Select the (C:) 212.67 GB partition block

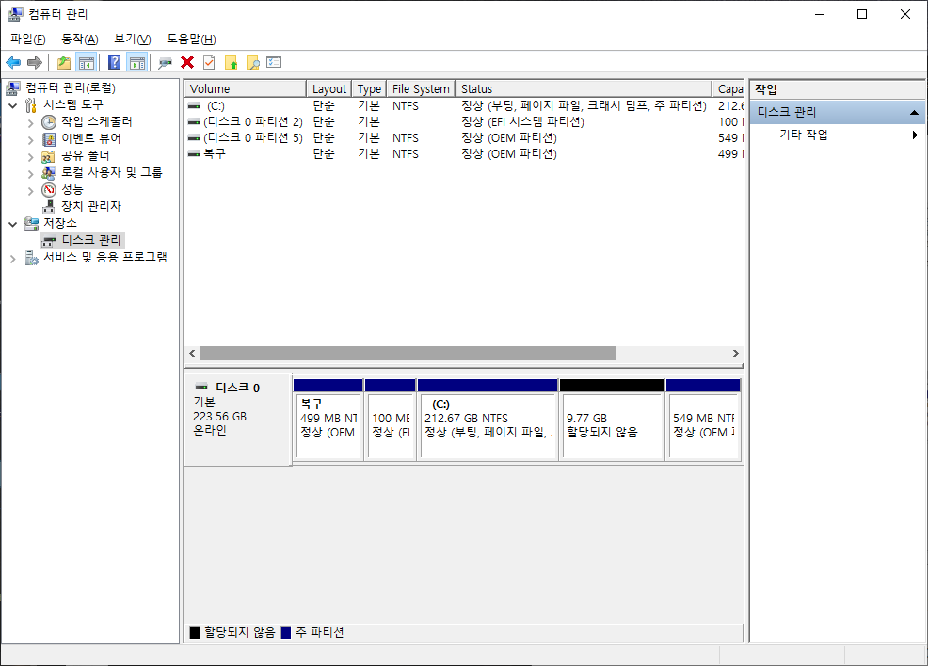(488, 420)
